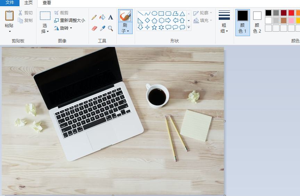Image resolution: width=300 pixels, height=196 pixels.
Task: Choose the Diamond shape
Action: coord(148,20)
